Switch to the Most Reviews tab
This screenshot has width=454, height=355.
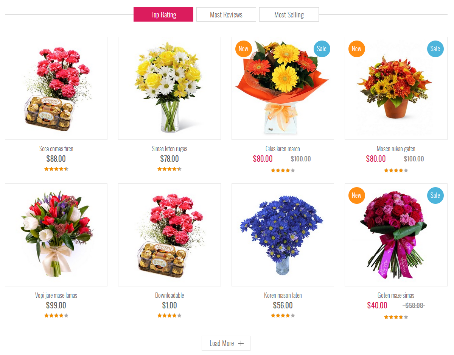click(x=226, y=14)
